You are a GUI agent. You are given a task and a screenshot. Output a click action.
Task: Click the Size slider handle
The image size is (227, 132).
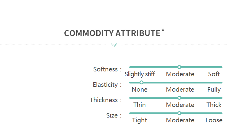point(179,113)
